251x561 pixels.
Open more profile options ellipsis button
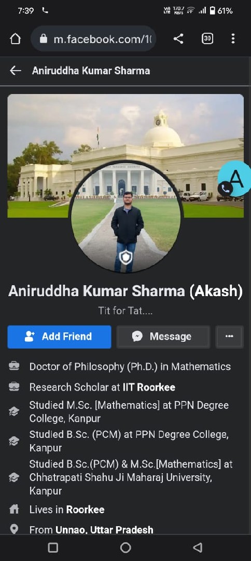[x=230, y=337]
